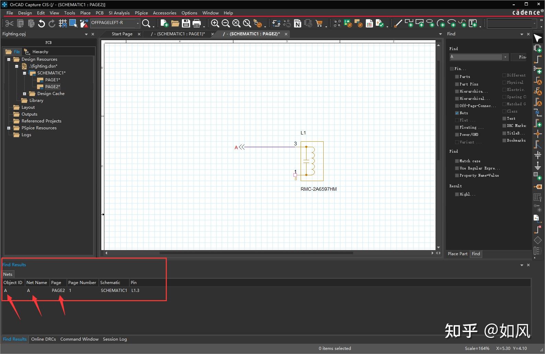This screenshot has width=545, height=354.
Task: Switch to the Online DRCs tab
Action: click(43, 339)
